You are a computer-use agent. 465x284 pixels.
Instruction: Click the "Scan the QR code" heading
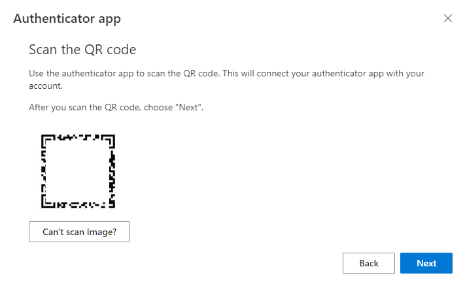coord(82,50)
